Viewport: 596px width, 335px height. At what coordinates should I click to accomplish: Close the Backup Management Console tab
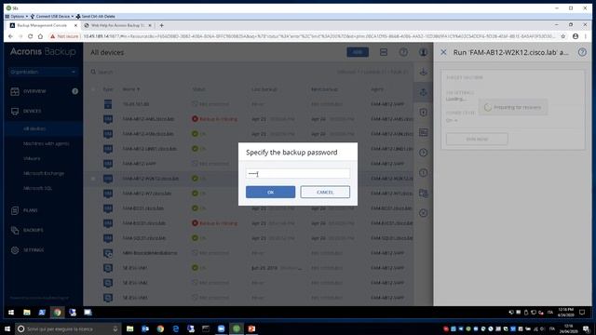tap(75, 25)
